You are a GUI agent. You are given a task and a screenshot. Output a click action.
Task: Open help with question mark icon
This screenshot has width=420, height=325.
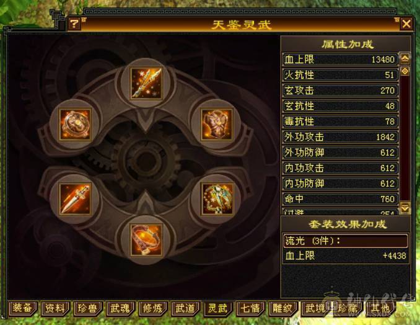[74, 24]
